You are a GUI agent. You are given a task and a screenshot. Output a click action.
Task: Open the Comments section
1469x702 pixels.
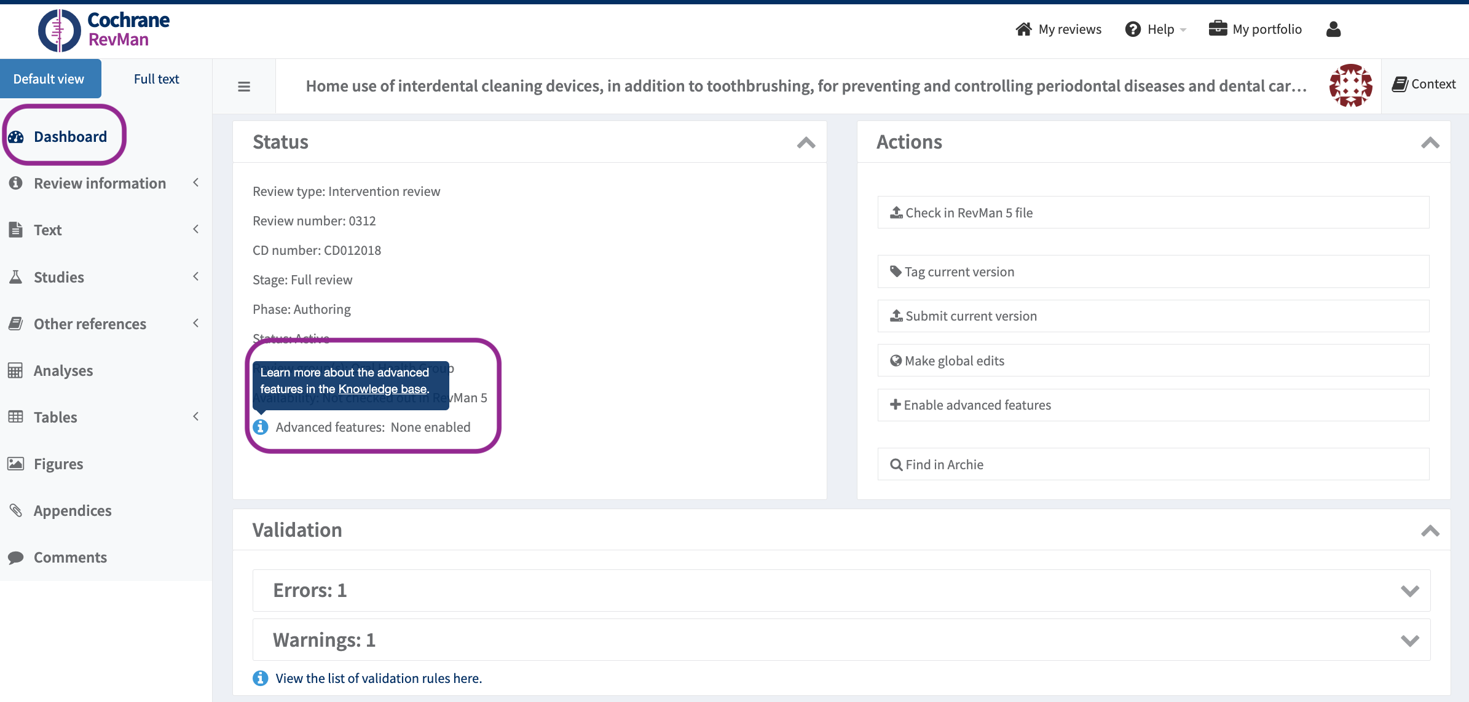point(70,557)
